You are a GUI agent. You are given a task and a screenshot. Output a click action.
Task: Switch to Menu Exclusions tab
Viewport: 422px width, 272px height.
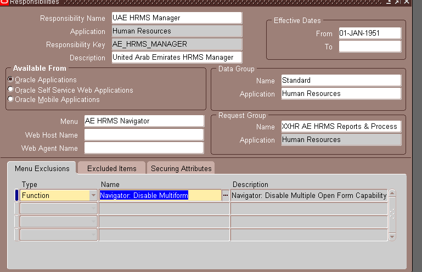point(42,168)
